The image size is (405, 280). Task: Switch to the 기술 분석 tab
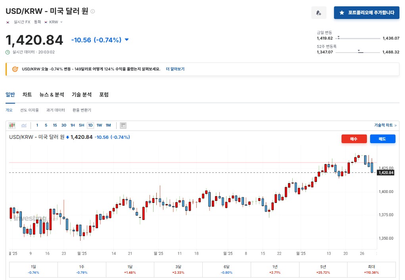[x=81, y=95]
